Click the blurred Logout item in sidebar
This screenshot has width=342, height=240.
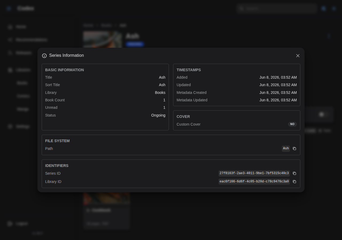point(21,223)
